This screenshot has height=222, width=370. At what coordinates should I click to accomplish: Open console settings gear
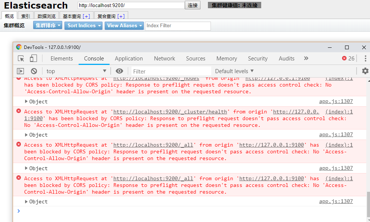[365, 71]
